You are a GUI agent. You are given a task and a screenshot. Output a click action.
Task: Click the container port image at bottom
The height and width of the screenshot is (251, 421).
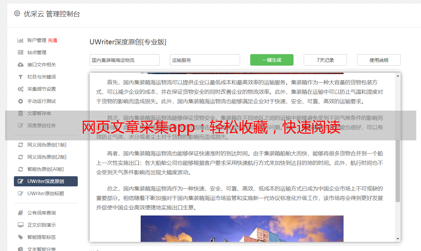(x=242, y=229)
